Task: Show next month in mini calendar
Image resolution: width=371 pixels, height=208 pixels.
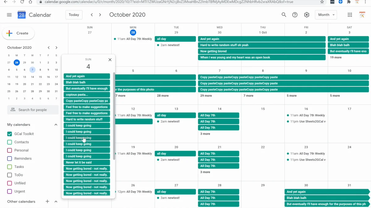Action: tap(56, 47)
